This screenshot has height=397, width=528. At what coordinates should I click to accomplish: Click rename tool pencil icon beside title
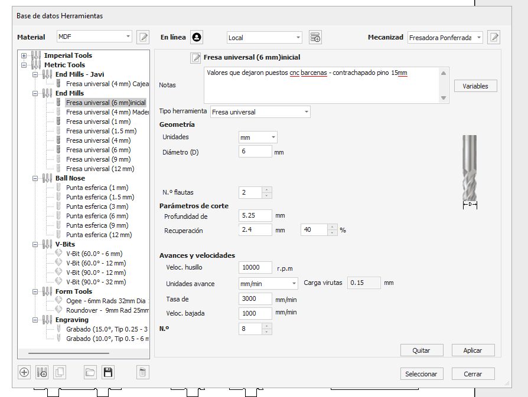(x=195, y=58)
